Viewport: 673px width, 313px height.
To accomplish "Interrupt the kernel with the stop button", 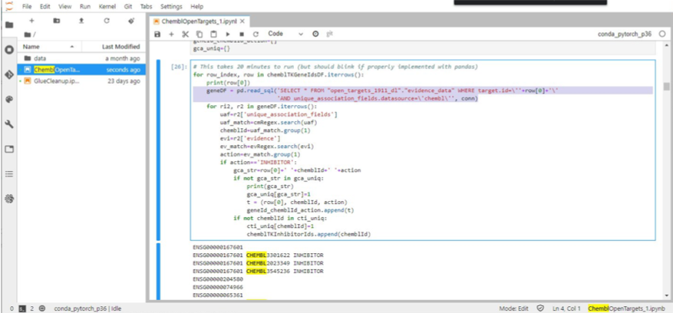I will [x=242, y=35].
